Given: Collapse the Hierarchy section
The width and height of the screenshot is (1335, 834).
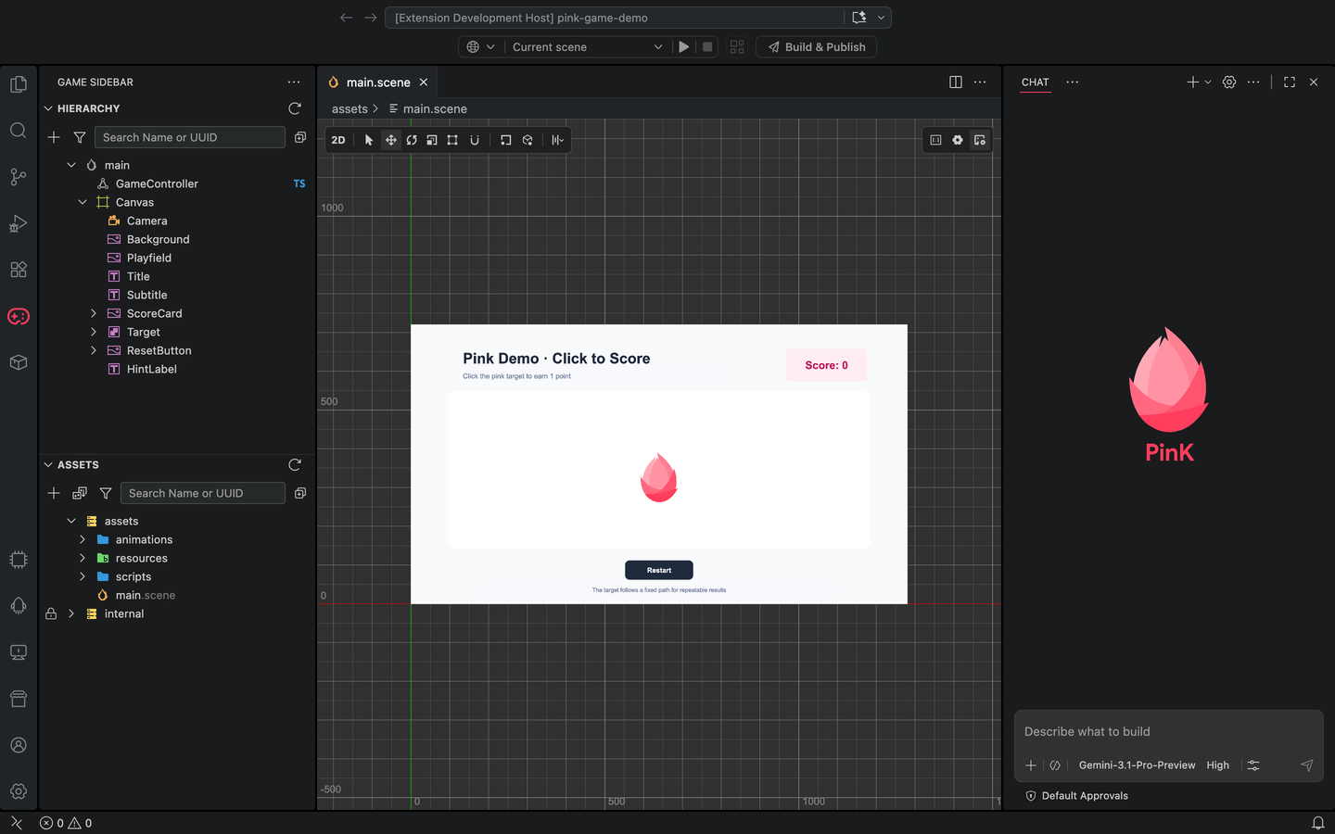Looking at the screenshot, I should (48, 108).
